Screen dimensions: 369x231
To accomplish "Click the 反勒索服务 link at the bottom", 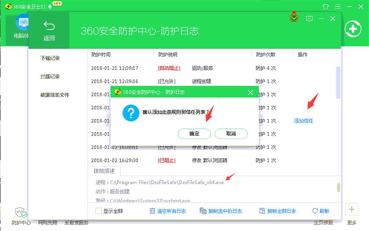I will [x=77, y=223].
